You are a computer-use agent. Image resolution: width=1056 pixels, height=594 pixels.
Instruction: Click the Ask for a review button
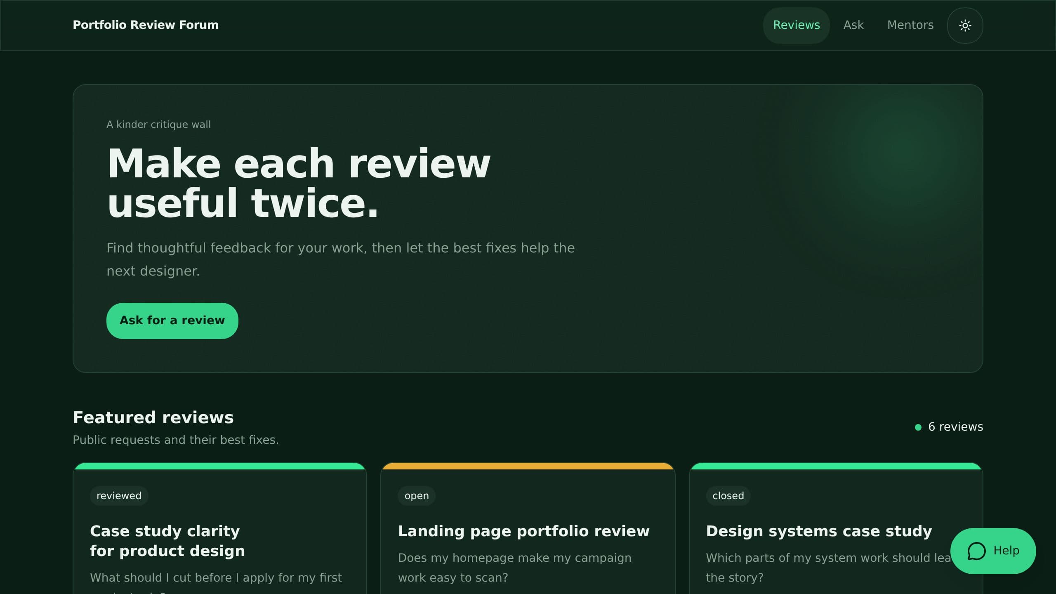tap(172, 321)
